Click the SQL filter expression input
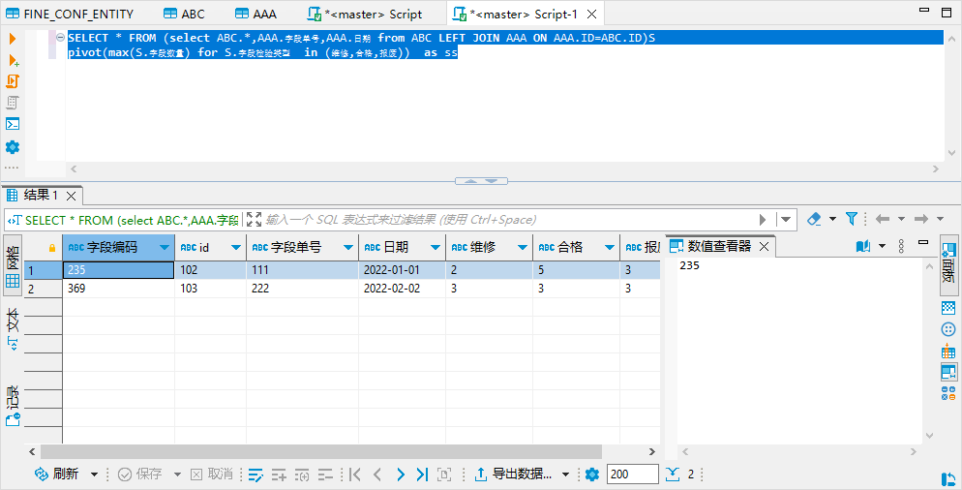 (x=509, y=219)
